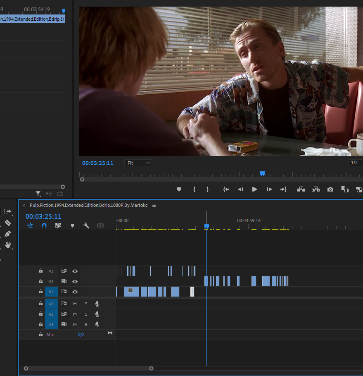Image resolution: width=363 pixels, height=376 pixels.
Task: Mute audio track A3
Action: tap(75, 324)
